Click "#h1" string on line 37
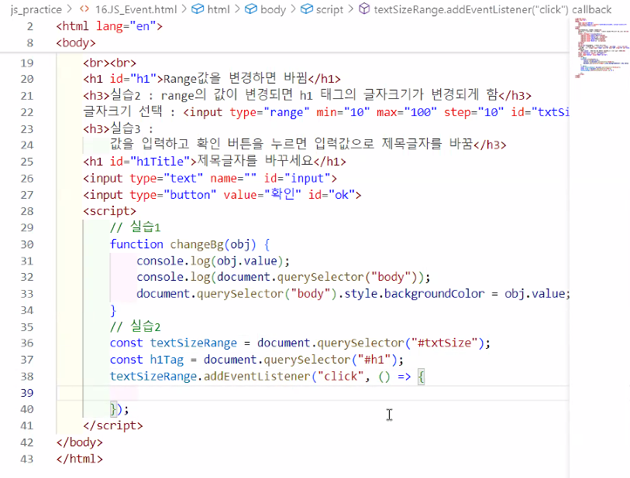The width and height of the screenshot is (630, 478). tap(374, 360)
